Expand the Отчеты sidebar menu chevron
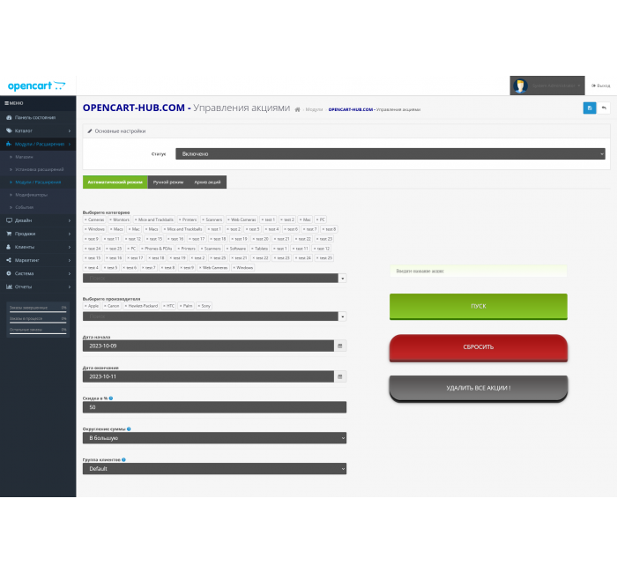The width and height of the screenshot is (617, 573). click(x=70, y=286)
